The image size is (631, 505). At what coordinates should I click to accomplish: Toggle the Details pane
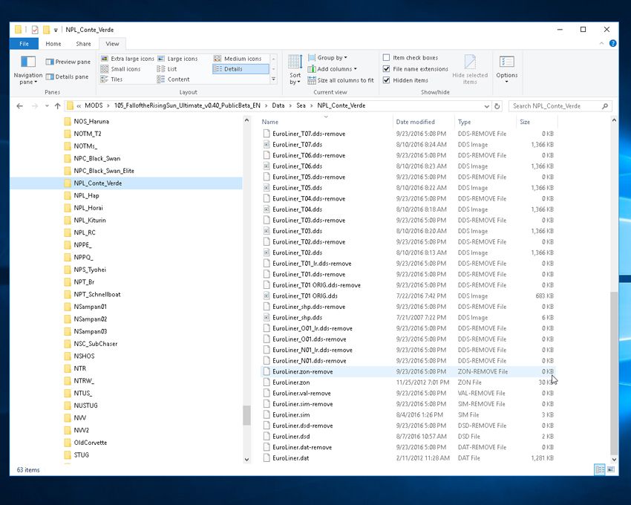click(x=68, y=76)
